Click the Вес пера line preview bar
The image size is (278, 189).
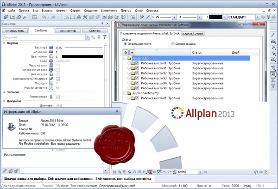83,48
